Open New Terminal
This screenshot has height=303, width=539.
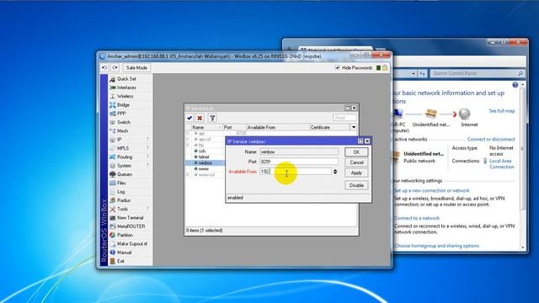click(130, 217)
